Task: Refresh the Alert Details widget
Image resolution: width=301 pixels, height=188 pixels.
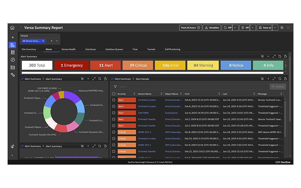Action: point(280,79)
